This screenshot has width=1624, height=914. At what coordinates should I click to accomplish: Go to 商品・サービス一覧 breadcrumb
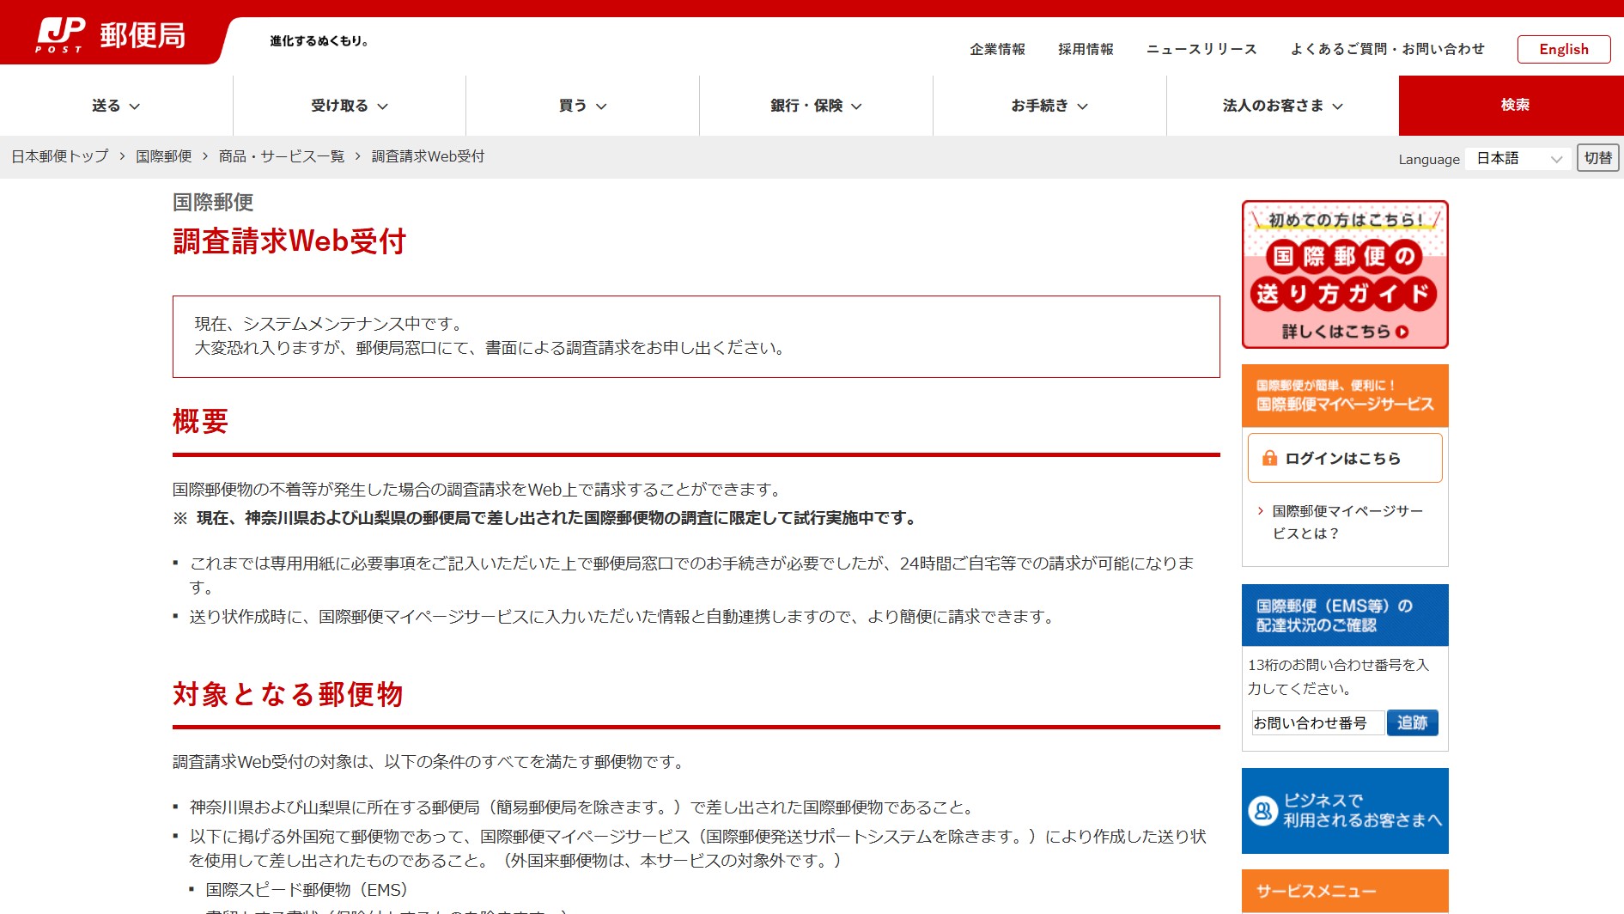coord(282,156)
